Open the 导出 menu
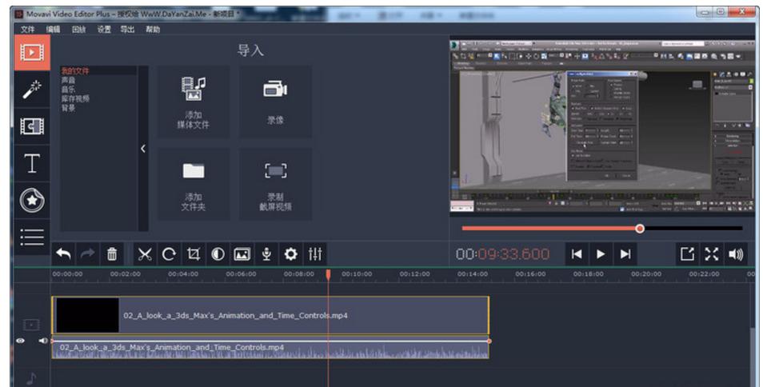Image resolution: width=763 pixels, height=387 pixels. point(127,30)
